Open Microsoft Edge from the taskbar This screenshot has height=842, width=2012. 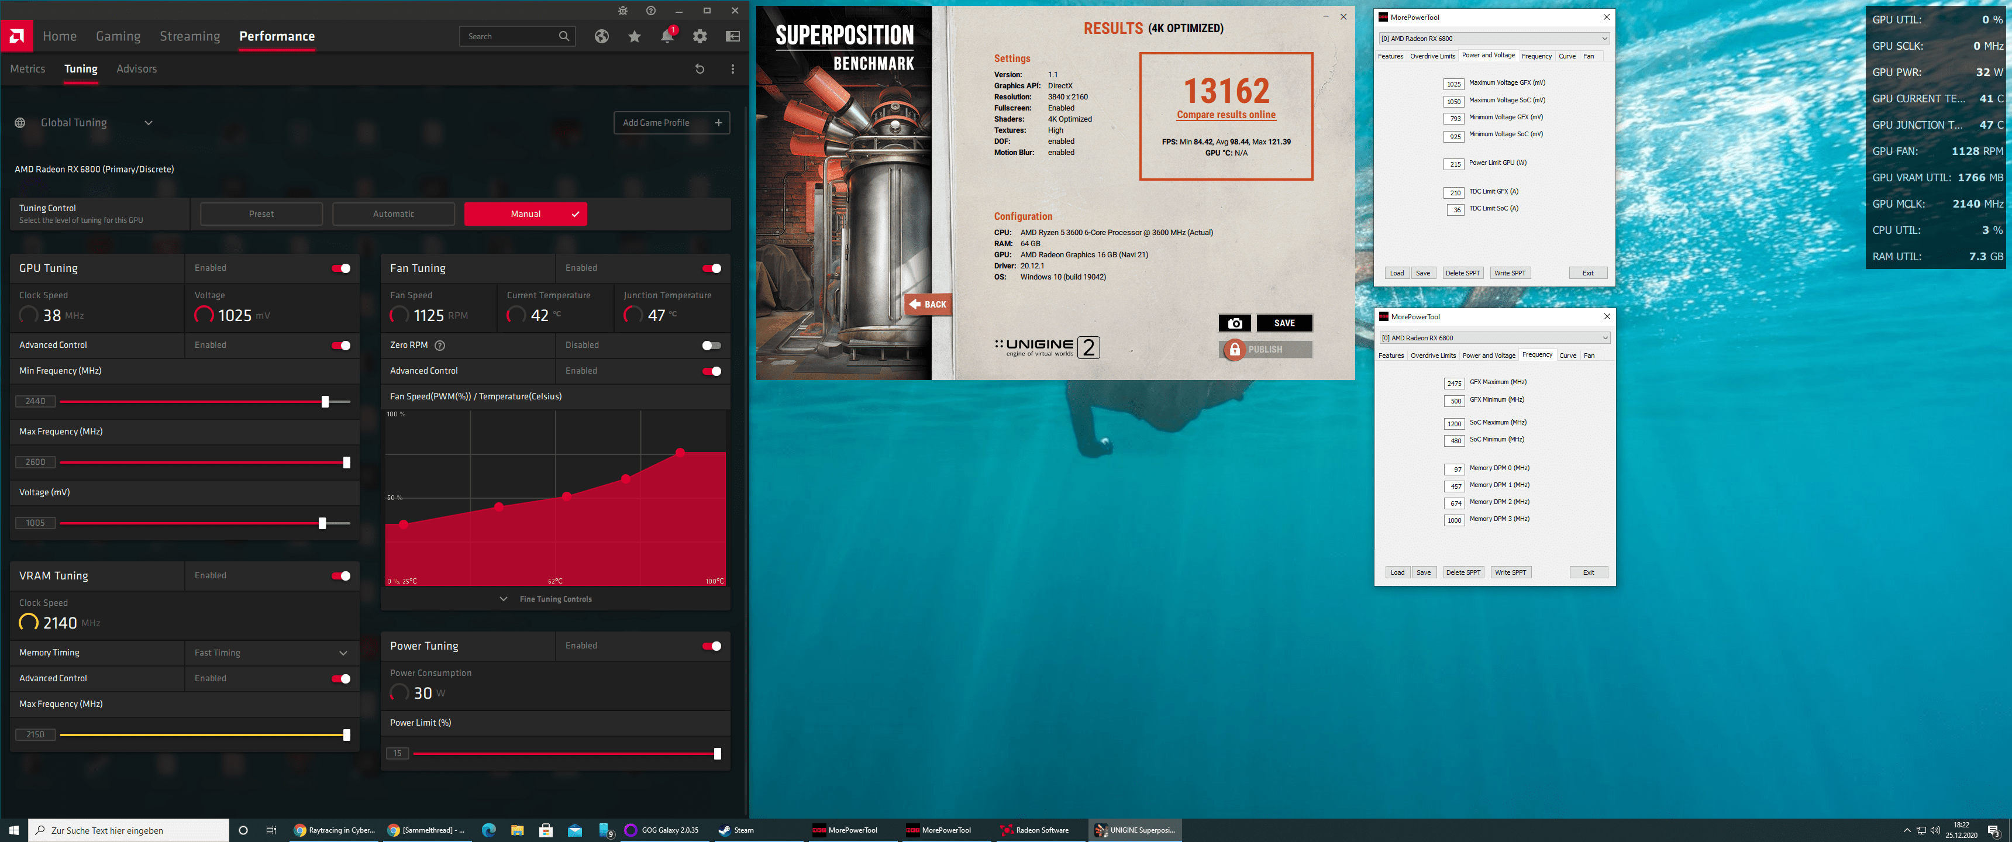click(x=489, y=830)
